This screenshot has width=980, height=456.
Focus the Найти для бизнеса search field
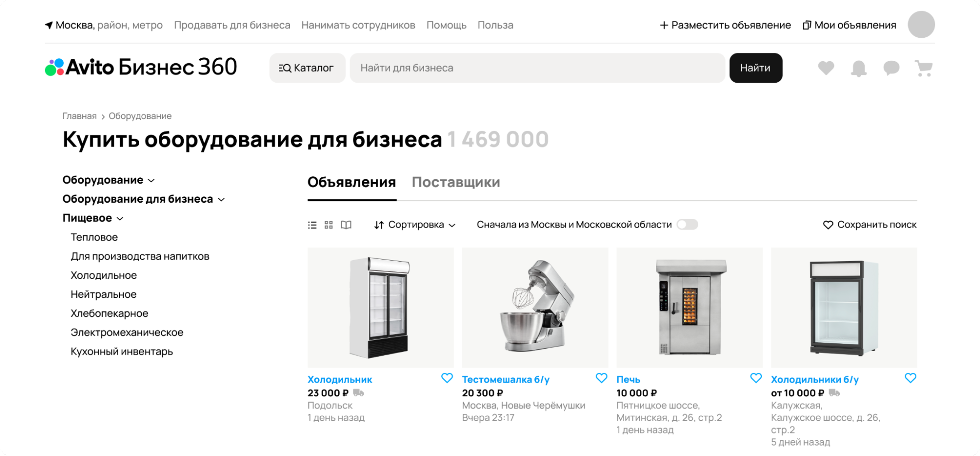(x=537, y=68)
